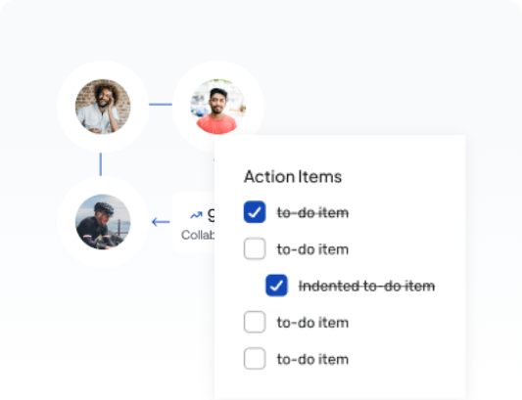Click the unchecked to-do item text above indented item
Image resolution: width=522 pixels, height=400 pixels.
click(312, 249)
